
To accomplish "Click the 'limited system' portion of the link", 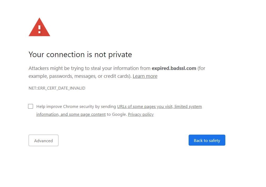I will [188, 107].
